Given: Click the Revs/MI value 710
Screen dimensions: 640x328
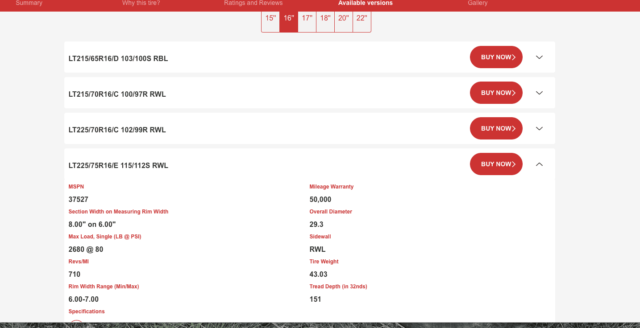Looking at the screenshot, I should pos(75,274).
